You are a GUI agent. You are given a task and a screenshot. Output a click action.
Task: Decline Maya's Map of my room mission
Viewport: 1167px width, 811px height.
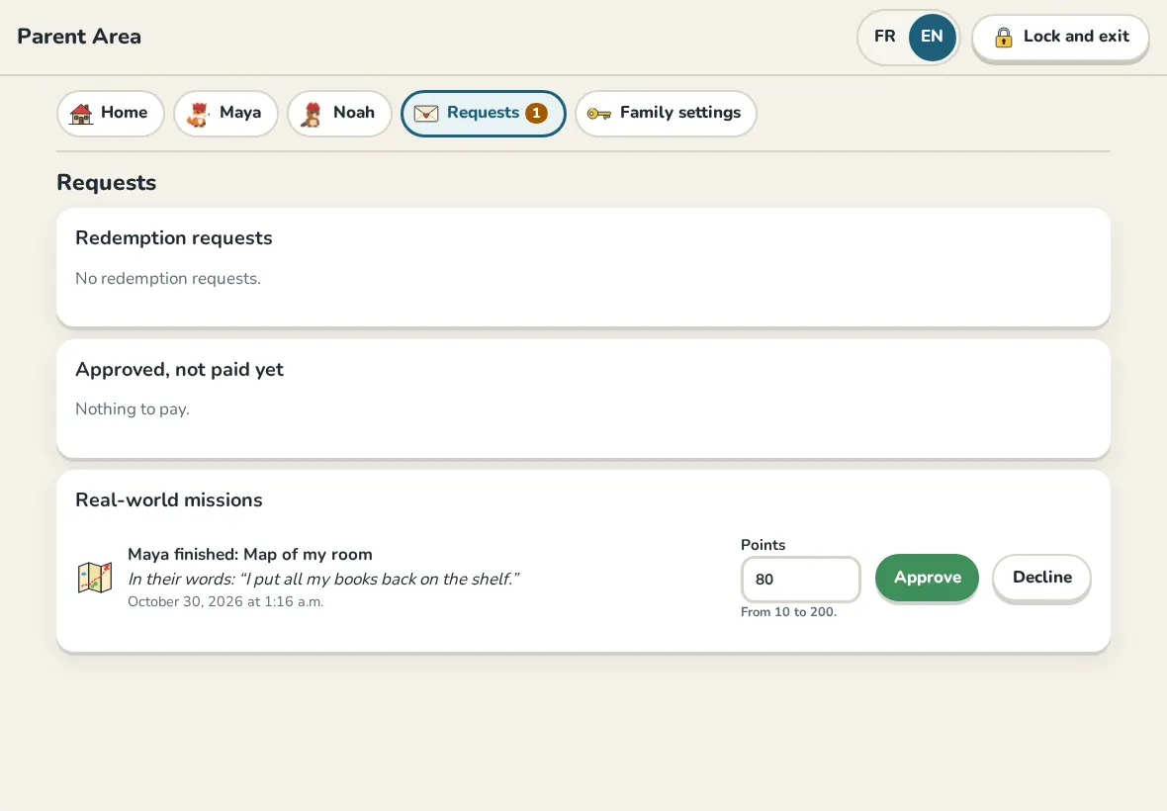click(x=1042, y=578)
